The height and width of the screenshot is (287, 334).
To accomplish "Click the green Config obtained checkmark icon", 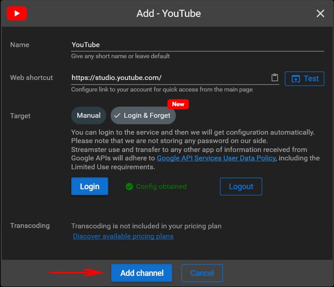I will pyautogui.click(x=129, y=187).
